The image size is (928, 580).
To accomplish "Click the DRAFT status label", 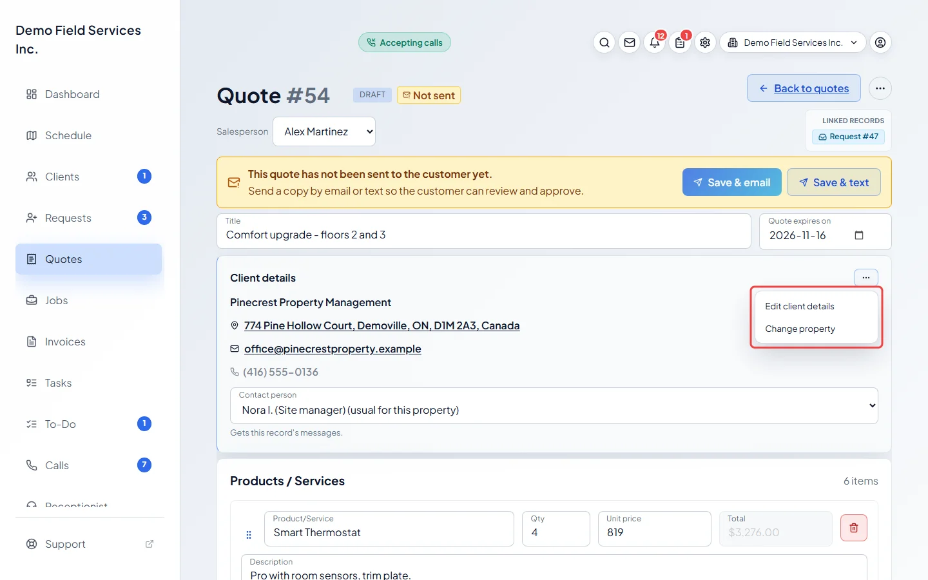I will click(372, 95).
